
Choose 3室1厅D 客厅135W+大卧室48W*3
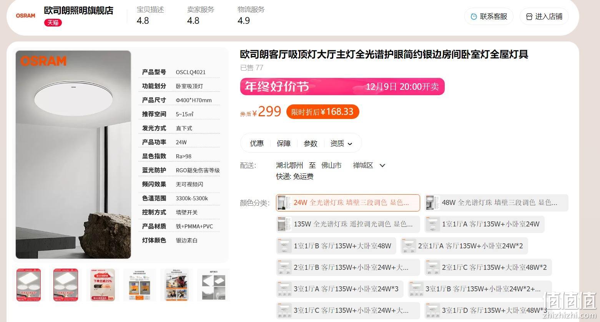pyautogui.click(x=488, y=310)
